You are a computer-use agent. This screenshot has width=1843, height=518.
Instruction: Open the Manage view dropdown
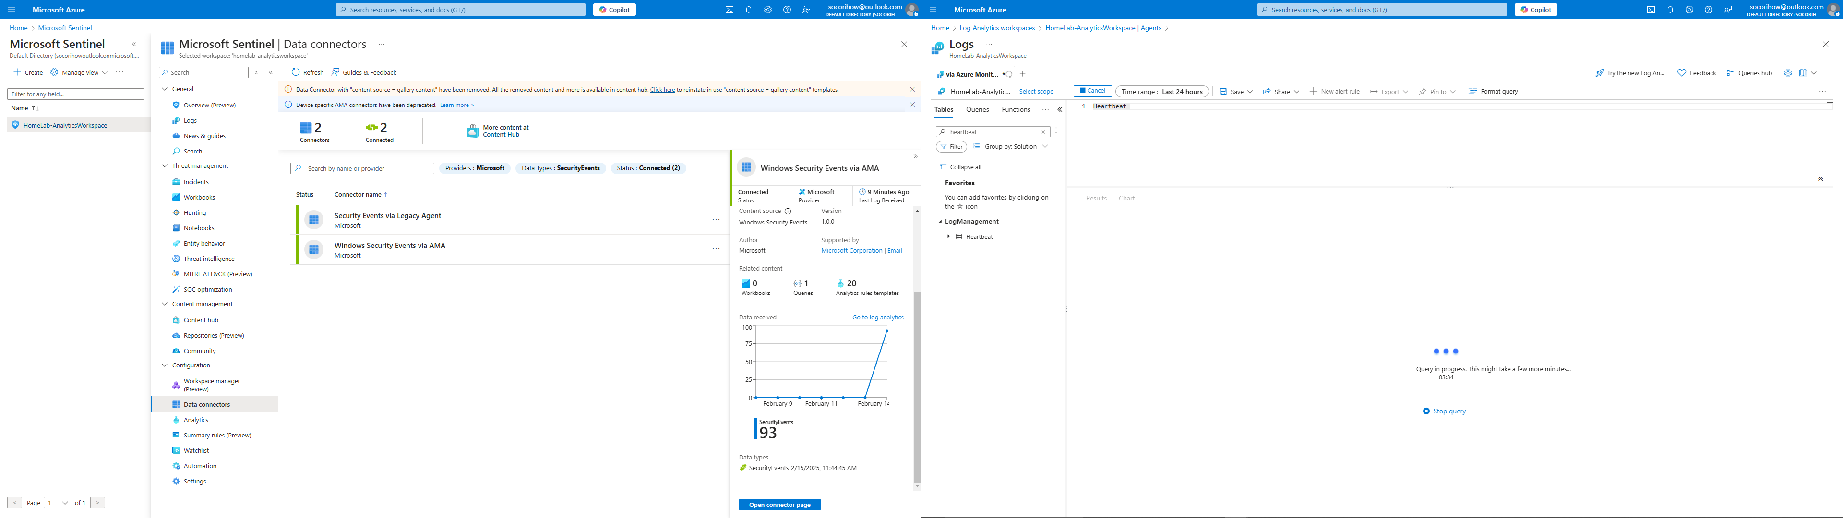(79, 72)
